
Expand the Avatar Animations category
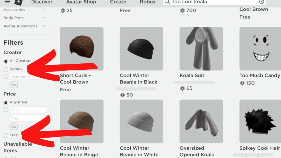click(x=25, y=26)
